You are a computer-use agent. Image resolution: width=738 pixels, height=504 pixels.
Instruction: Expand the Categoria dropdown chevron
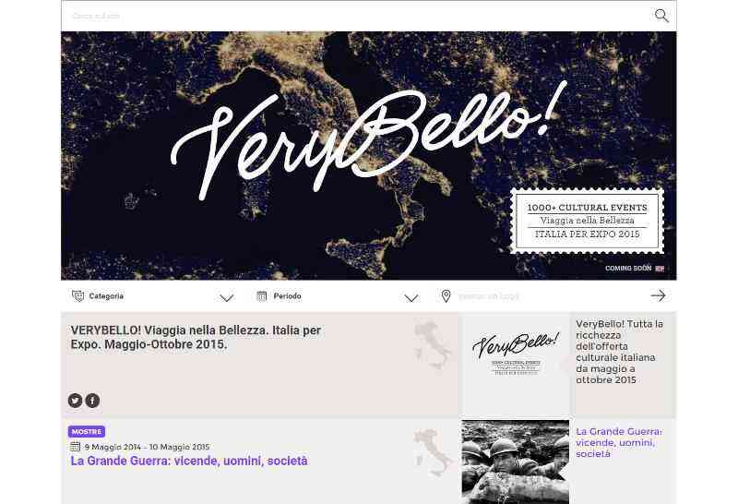[x=226, y=297]
